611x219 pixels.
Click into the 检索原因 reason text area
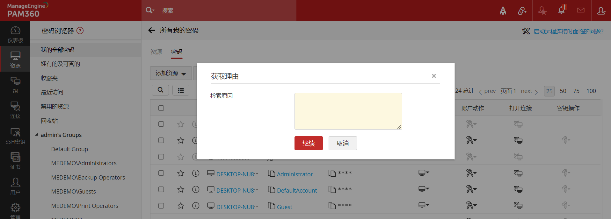(x=348, y=111)
